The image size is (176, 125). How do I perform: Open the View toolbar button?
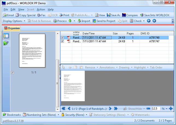[x=100, y=15]
